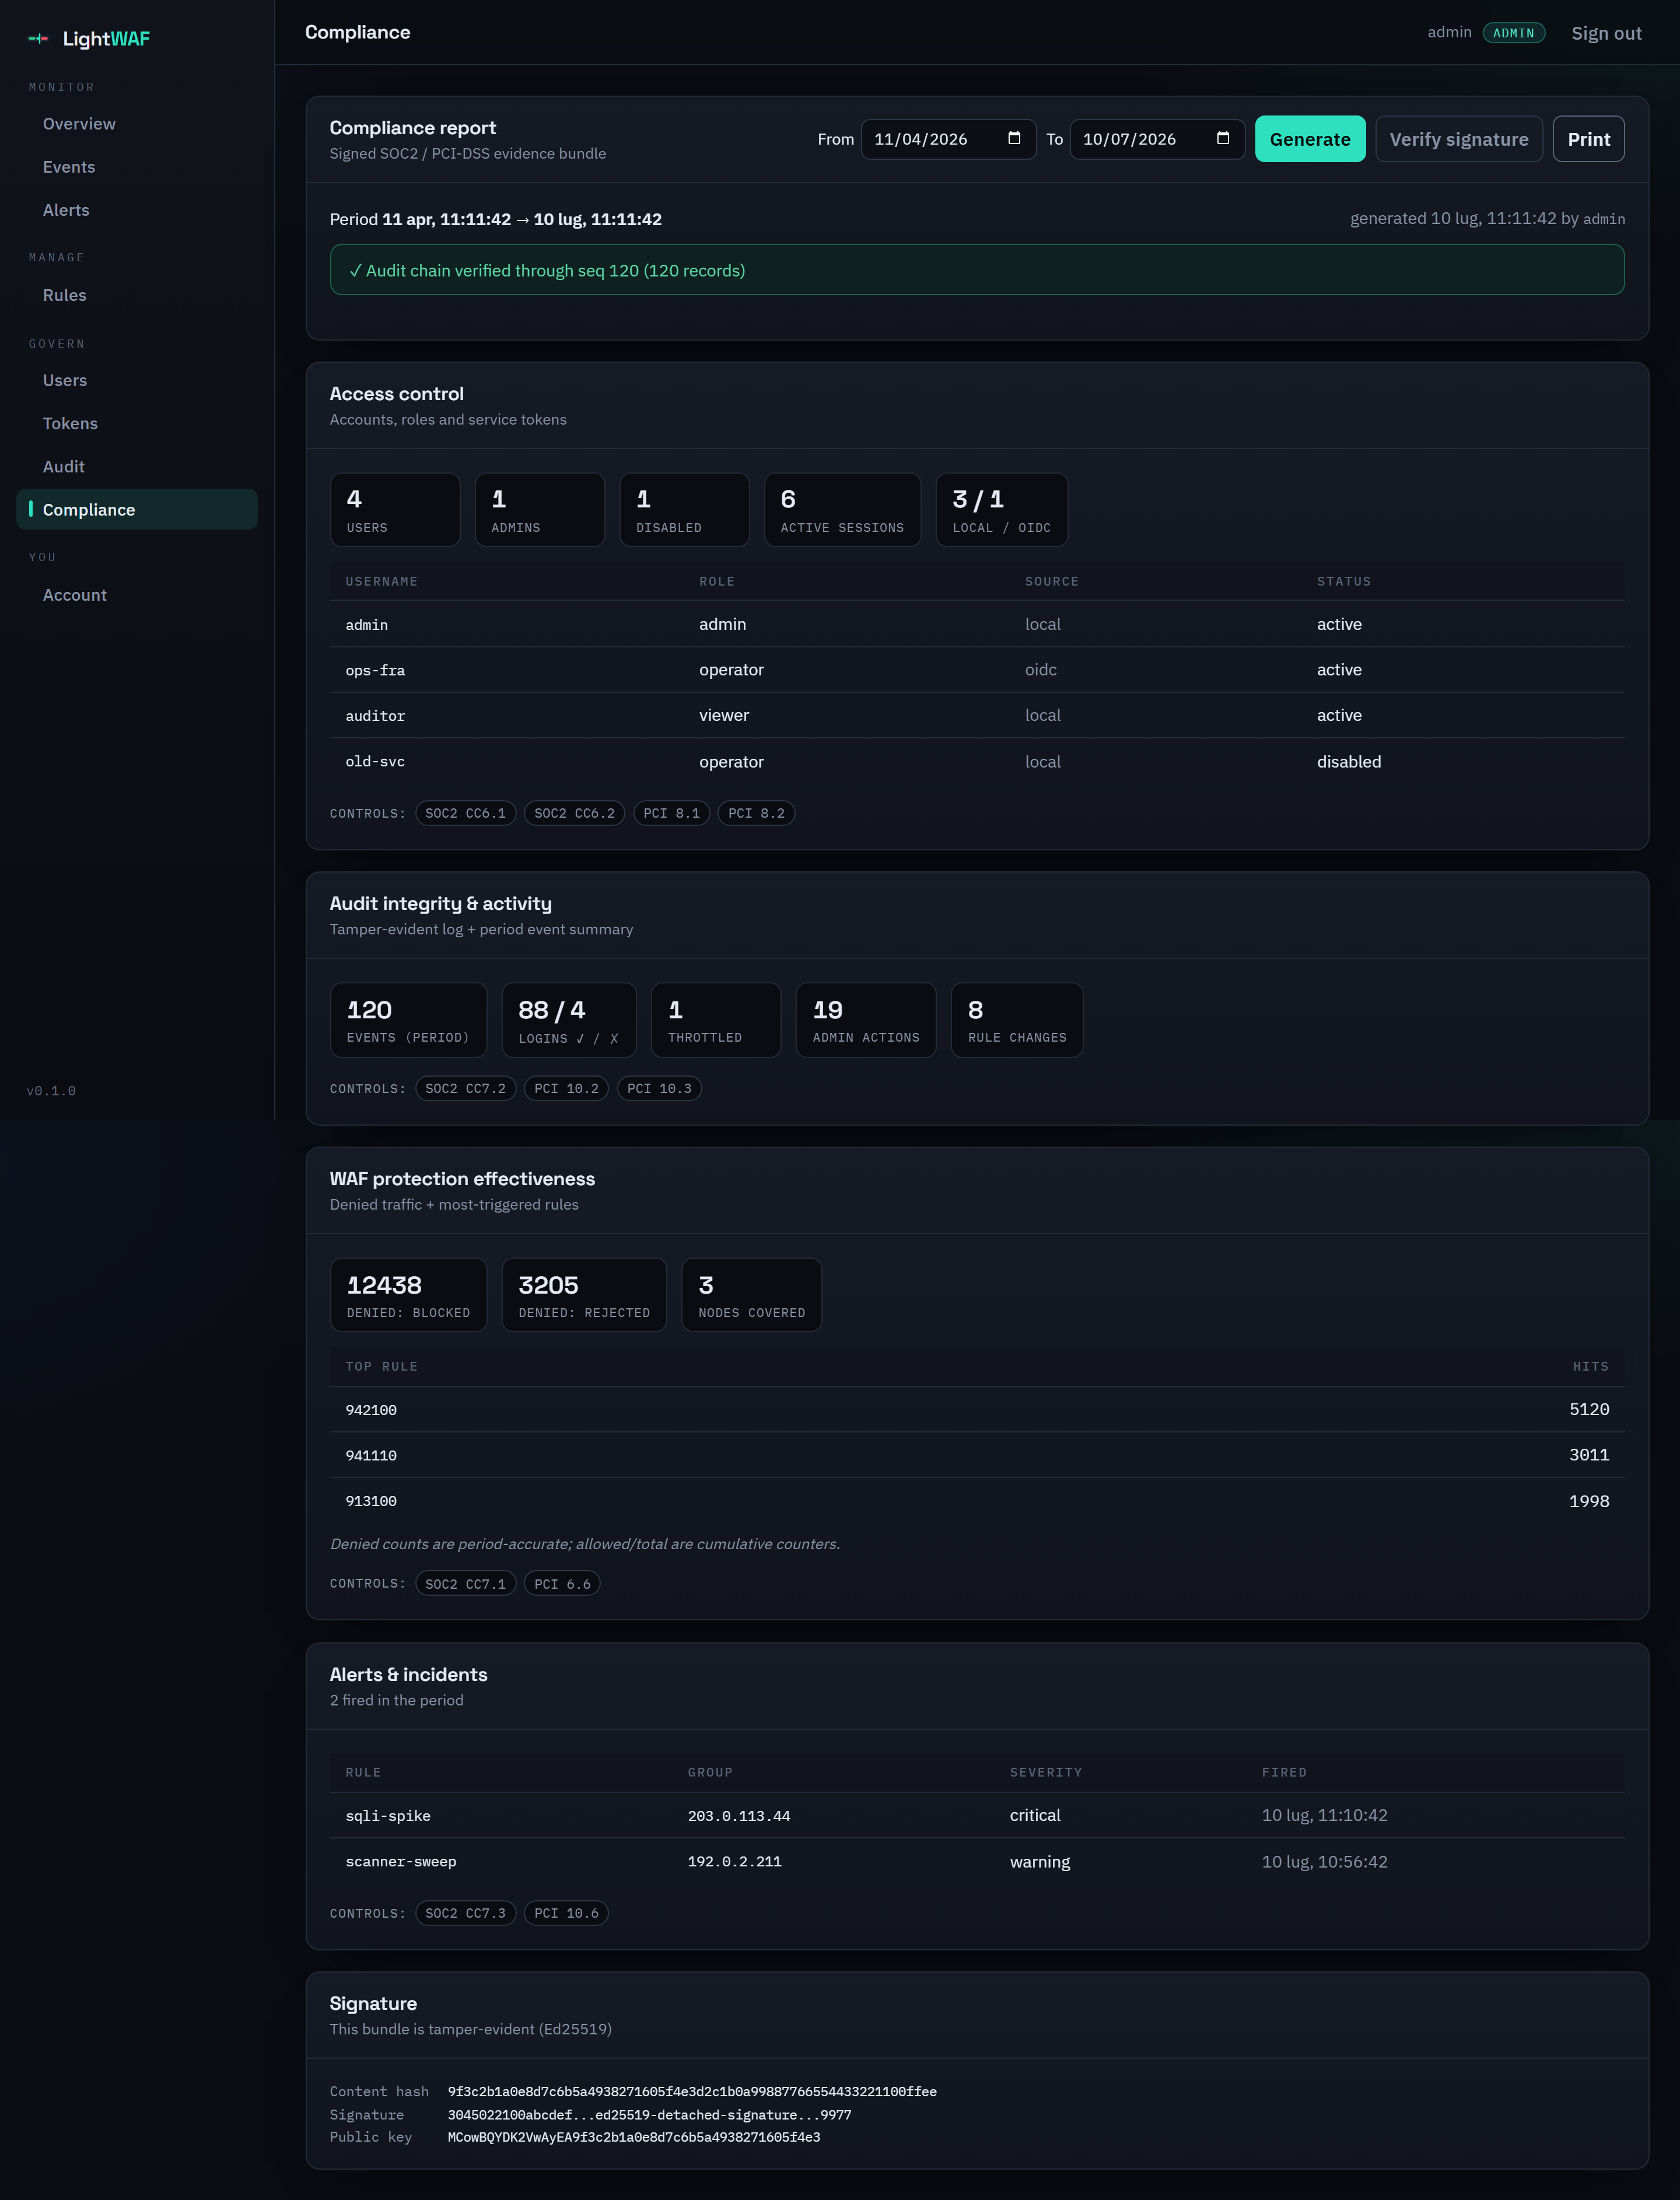Screen dimensions: 1680x2200
Task: Go to Tokens in the sidebar
Action: [x=137, y=423]
